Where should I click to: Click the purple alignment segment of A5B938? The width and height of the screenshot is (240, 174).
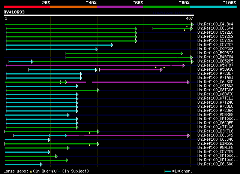pos(130,70)
